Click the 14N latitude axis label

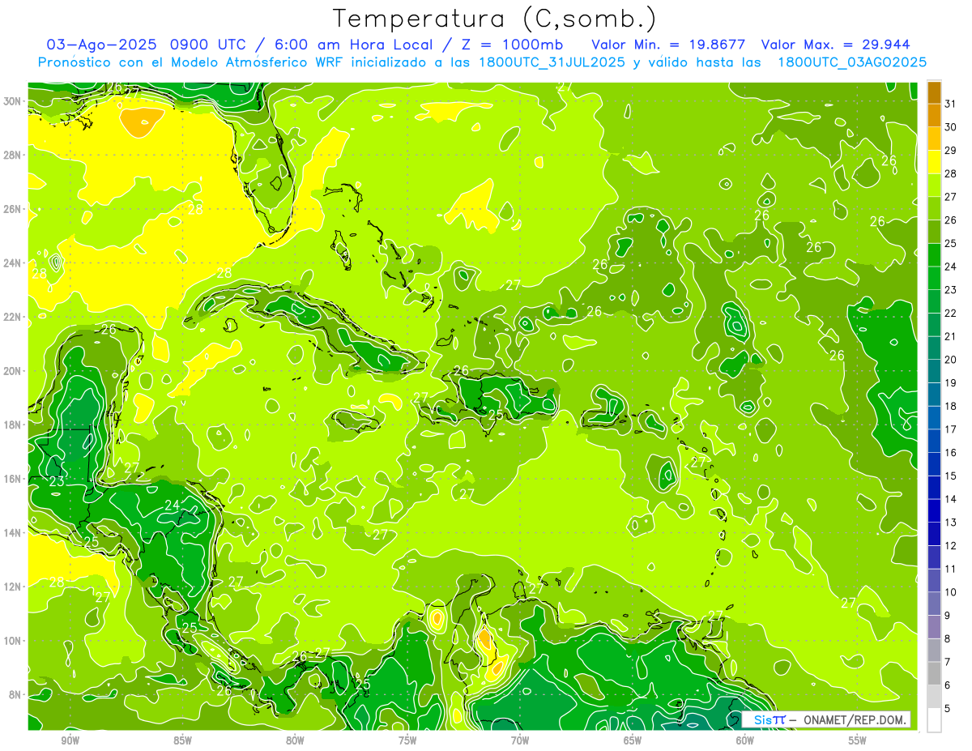(x=13, y=532)
